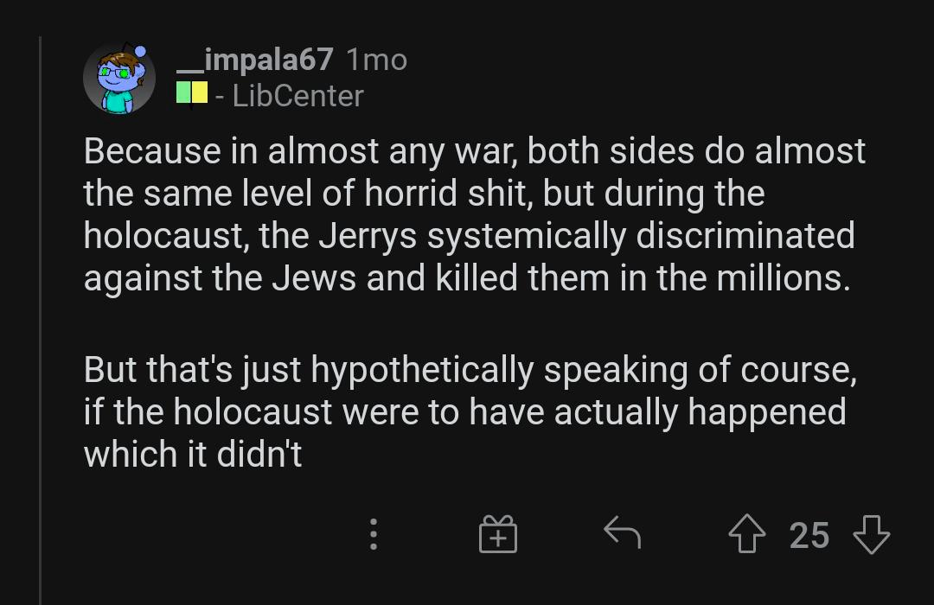Open the _impala67 user profile link
This screenshot has width=934, height=605.
pos(254,59)
